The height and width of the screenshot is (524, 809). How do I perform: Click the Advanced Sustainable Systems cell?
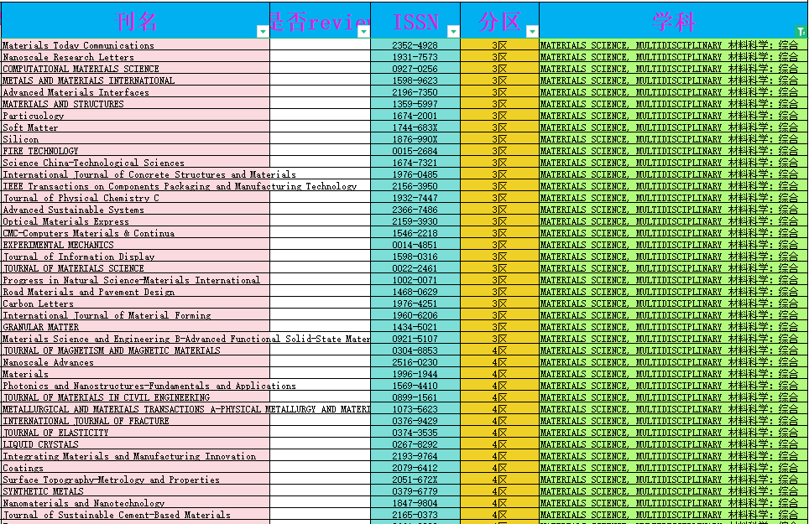(135, 210)
